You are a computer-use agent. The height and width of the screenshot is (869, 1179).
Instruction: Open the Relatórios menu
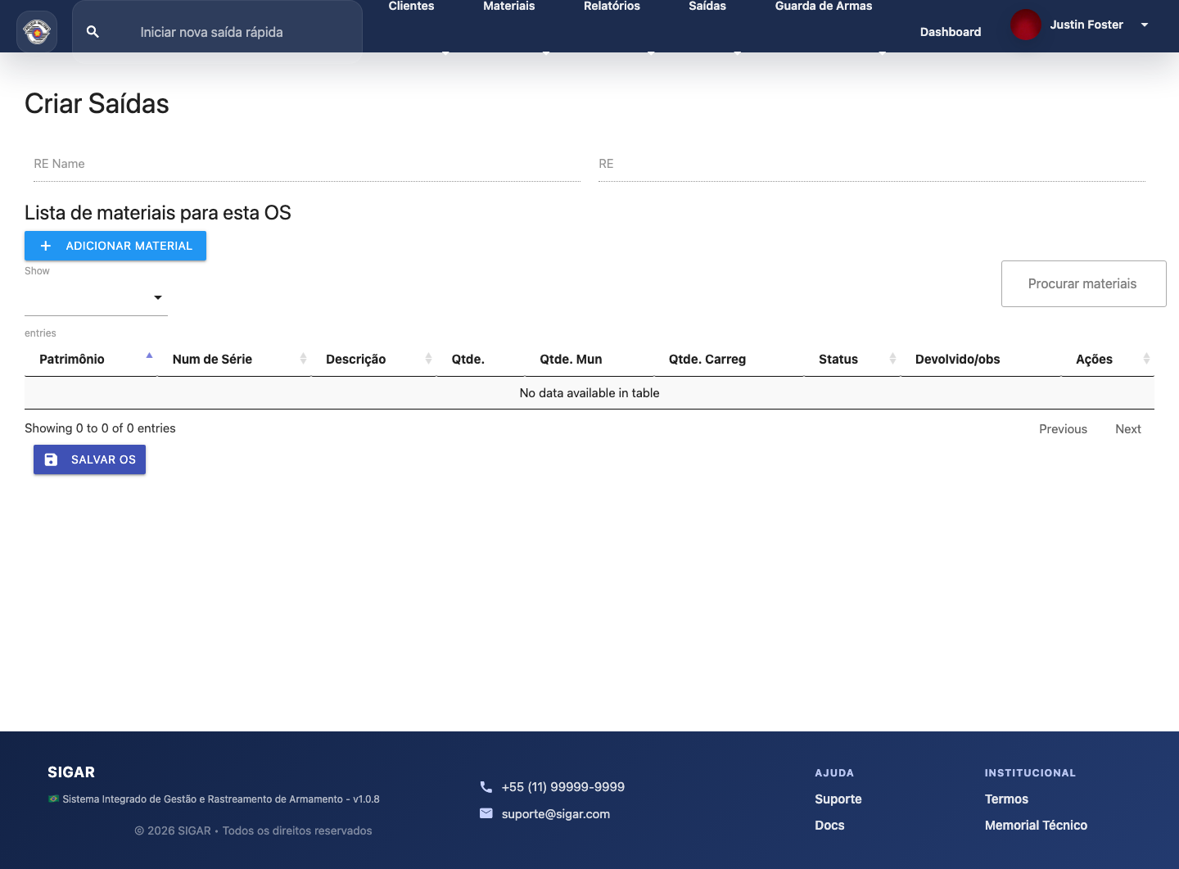coord(612,7)
